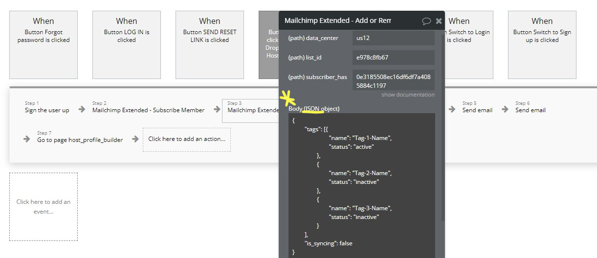Click the "Tag-3-Name" text in JSON body

coord(372,208)
